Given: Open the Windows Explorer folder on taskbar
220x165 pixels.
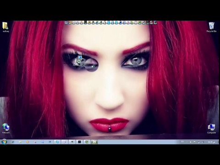Looking at the screenshot, I should point(20,142).
